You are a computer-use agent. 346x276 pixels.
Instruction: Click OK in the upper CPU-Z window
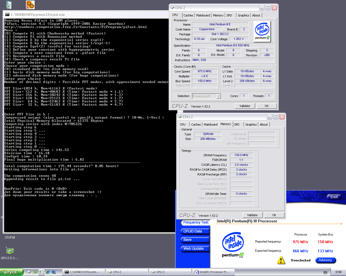coord(267,106)
